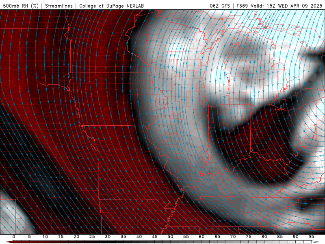Click the '70' colorbar label
This screenshot has width=325, height=244.
tap(233, 237)
